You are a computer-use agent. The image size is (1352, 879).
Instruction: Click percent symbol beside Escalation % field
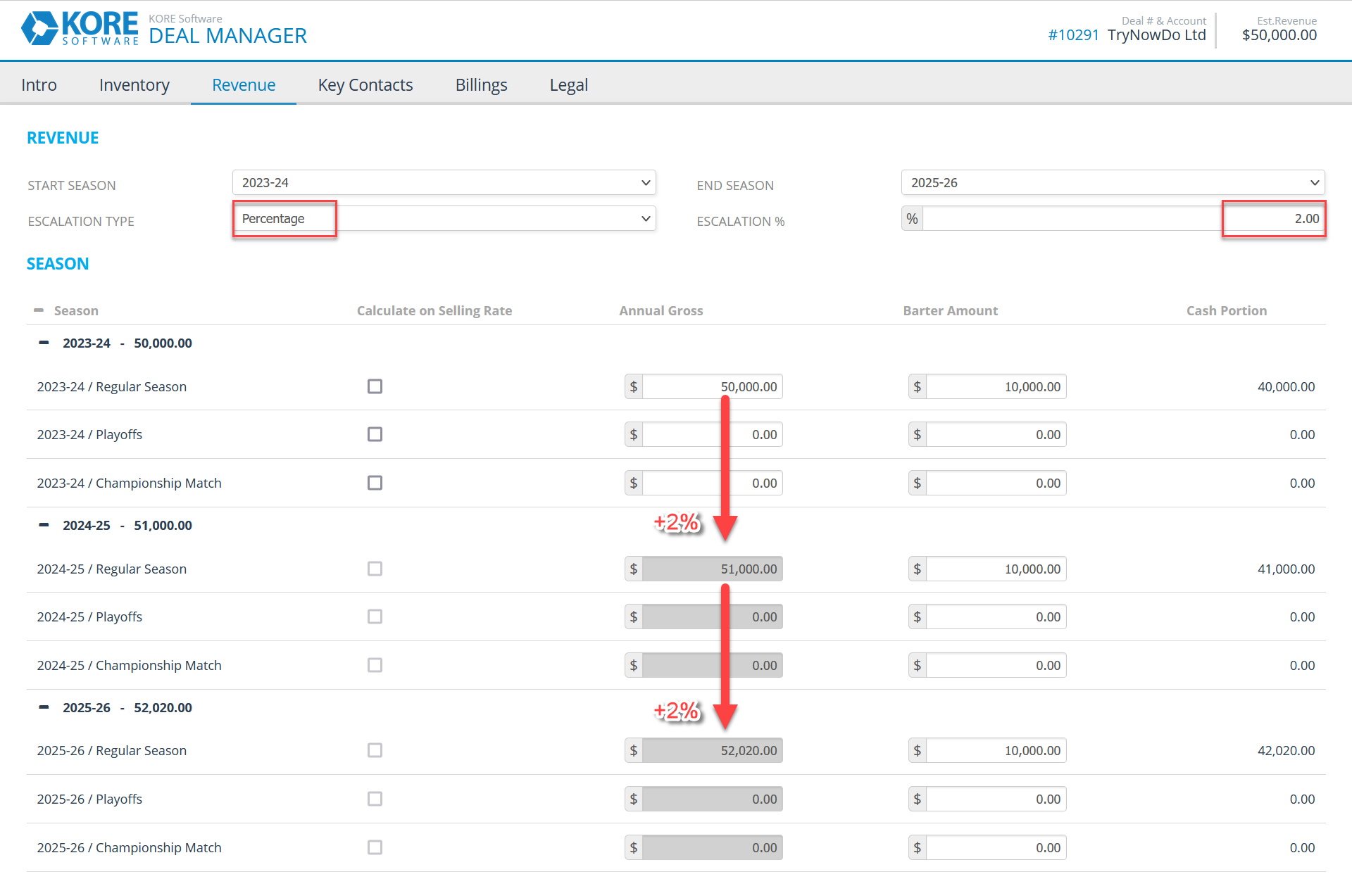(x=912, y=219)
